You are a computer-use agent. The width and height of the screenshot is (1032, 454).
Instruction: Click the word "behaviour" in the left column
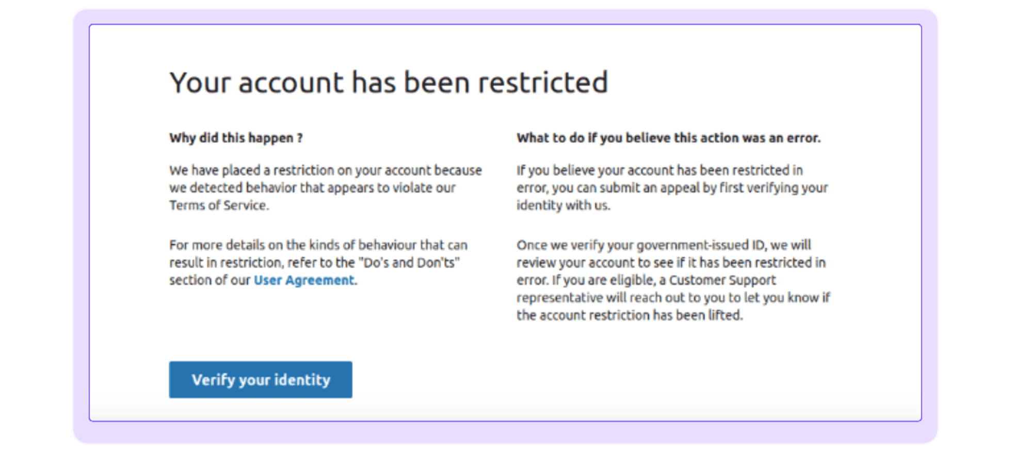point(387,245)
